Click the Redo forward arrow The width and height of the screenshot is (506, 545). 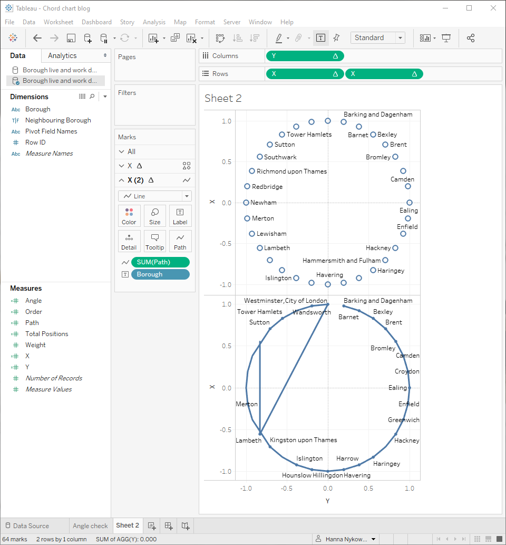tap(54, 38)
